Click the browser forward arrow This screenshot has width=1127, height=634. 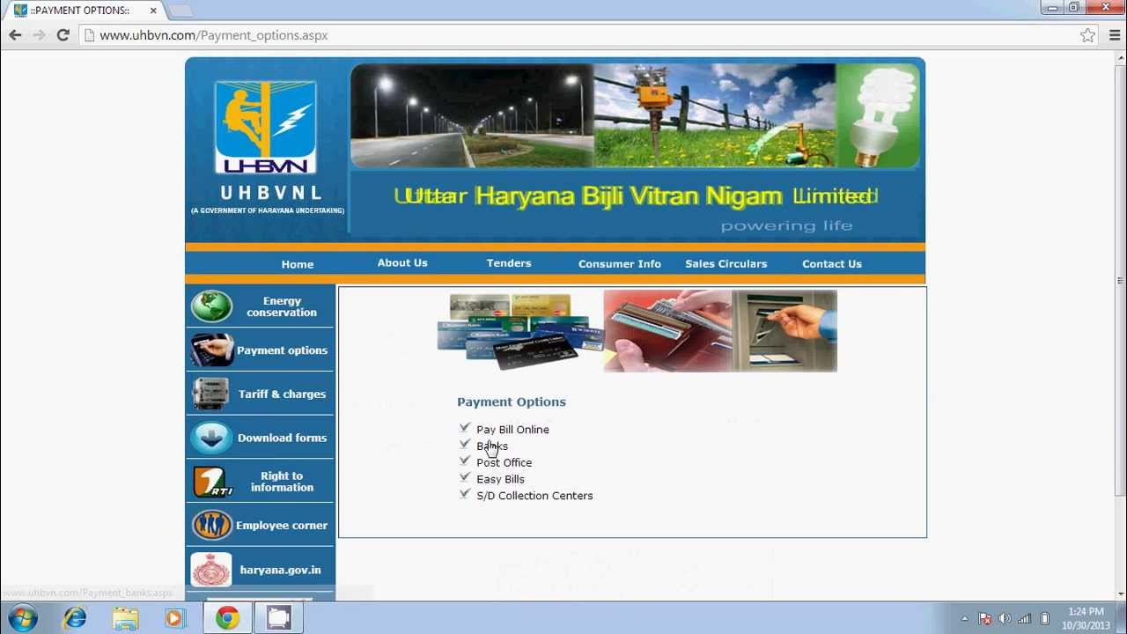39,35
